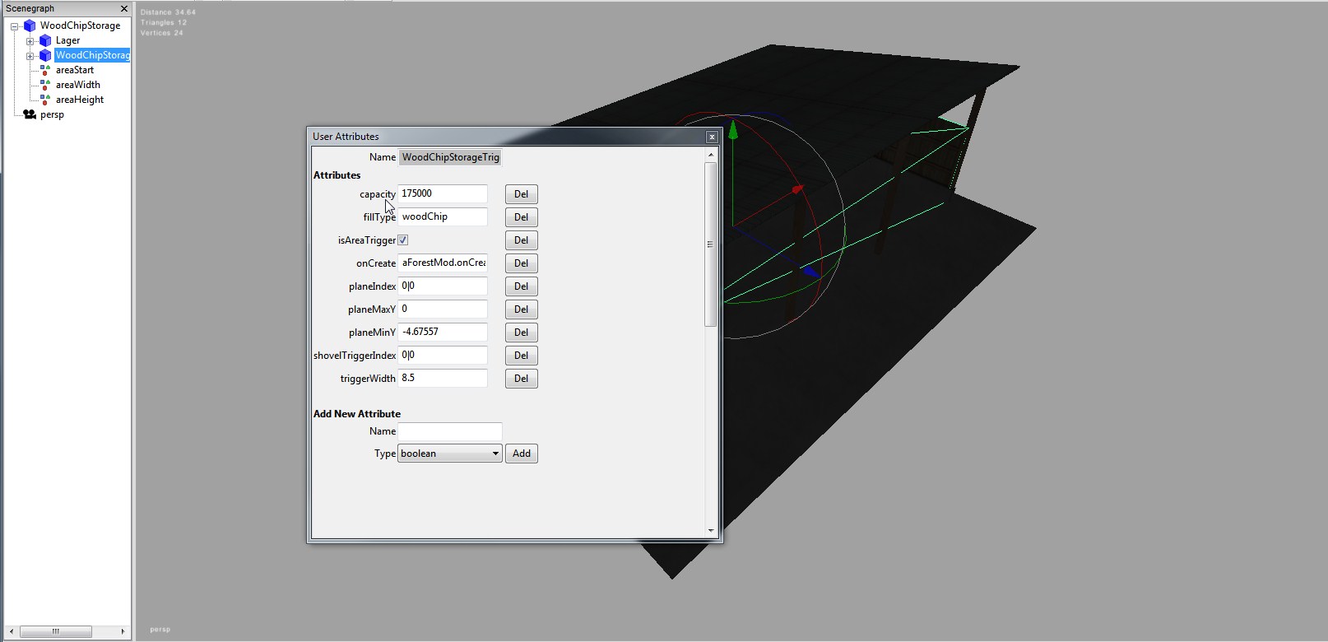Screen dimensions: 1328x642
Task: Click the triggerWidth value field
Action: 442,379
